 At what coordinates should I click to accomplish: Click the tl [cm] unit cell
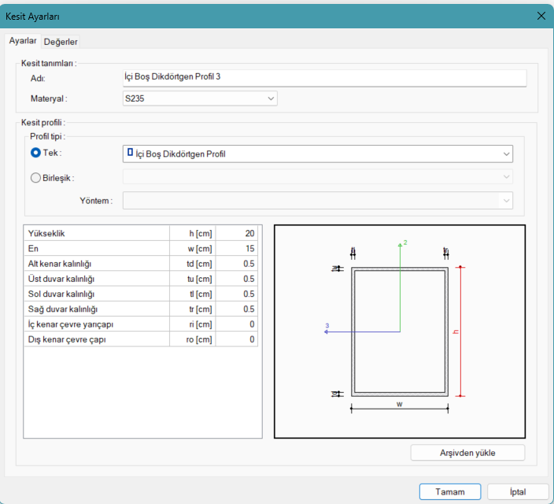pyautogui.click(x=193, y=295)
